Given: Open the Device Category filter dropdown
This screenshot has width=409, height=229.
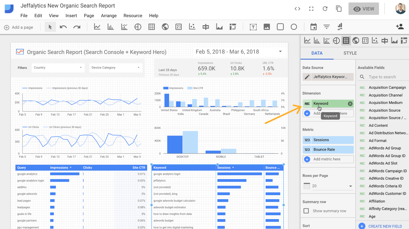Looking at the screenshot, I should click(x=116, y=68).
